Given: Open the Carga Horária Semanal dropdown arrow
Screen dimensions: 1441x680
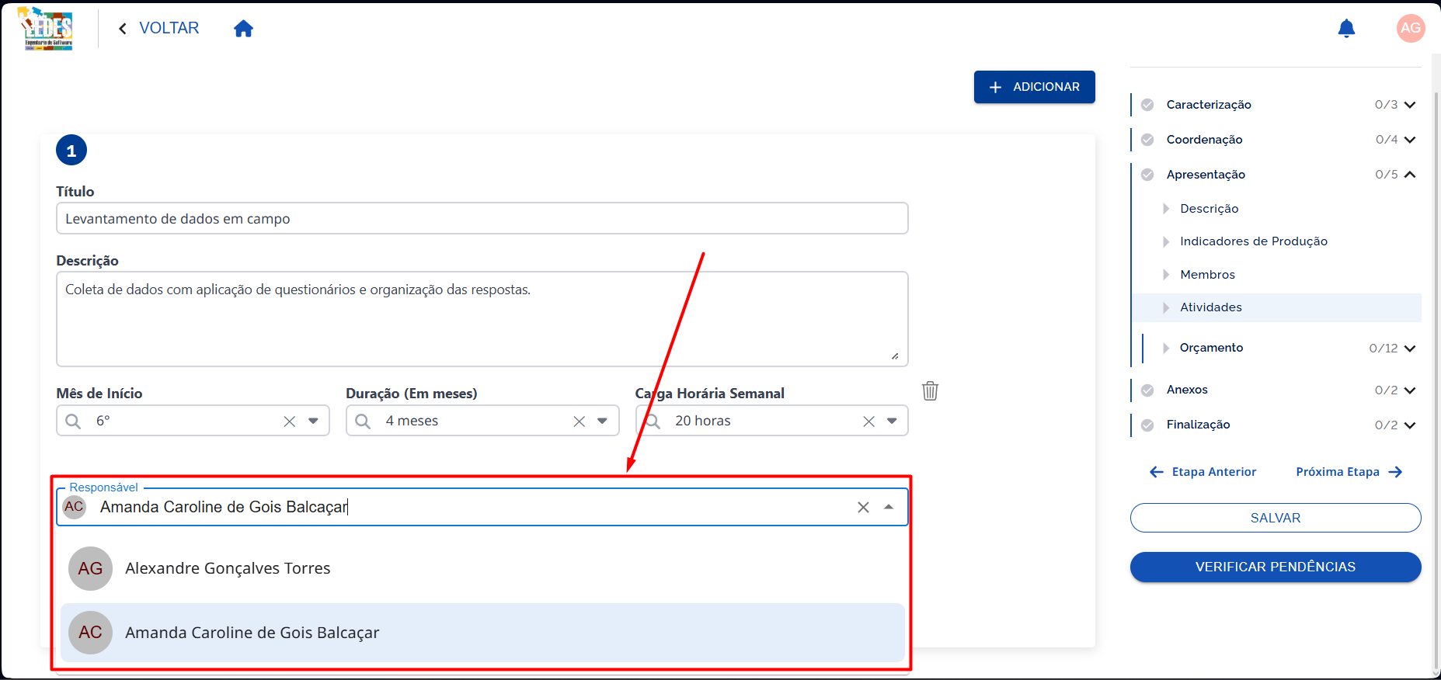Looking at the screenshot, I should [x=892, y=421].
